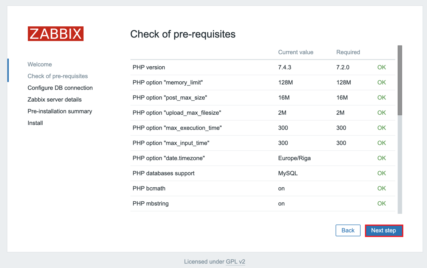Click the OK indicator beside PHP mbstring
The width and height of the screenshot is (427, 268).
coord(381,203)
